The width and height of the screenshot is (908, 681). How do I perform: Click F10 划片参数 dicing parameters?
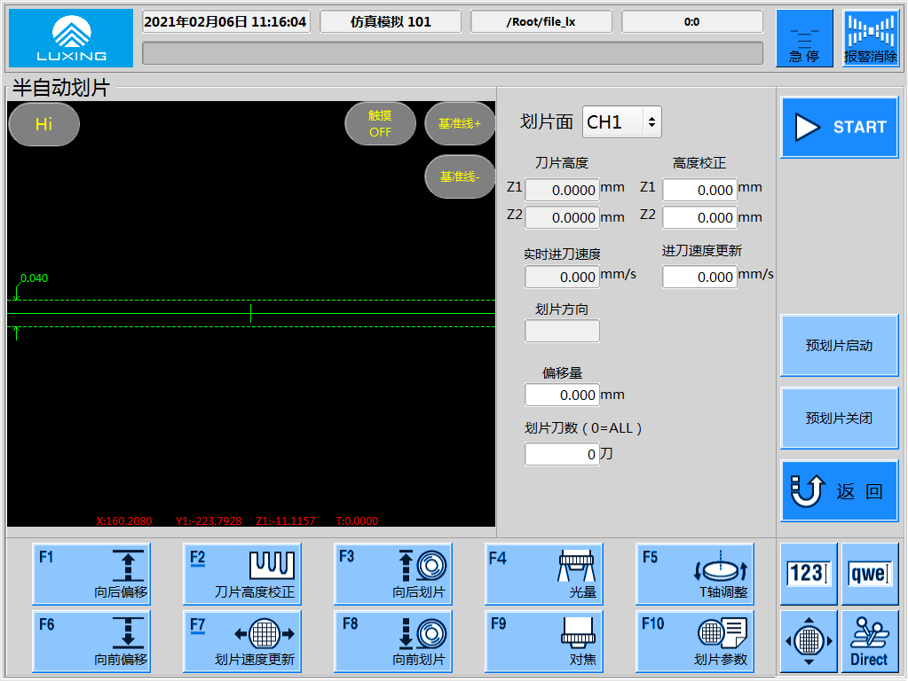695,641
